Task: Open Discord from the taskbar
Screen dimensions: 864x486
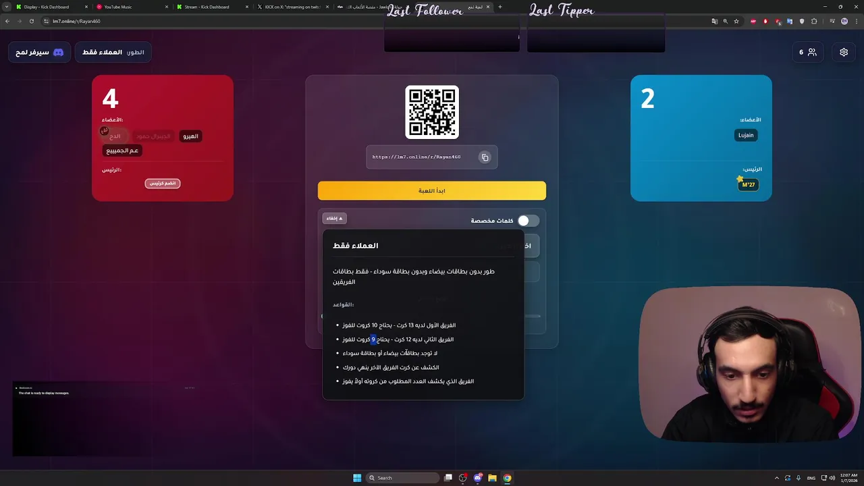Action: click(x=478, y=478)
